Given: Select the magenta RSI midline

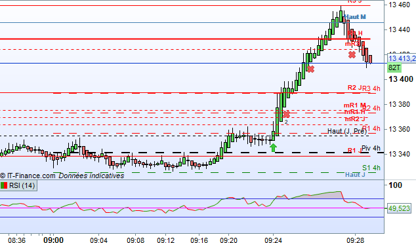Looking at the screenshot, I should tap(192, 208).
